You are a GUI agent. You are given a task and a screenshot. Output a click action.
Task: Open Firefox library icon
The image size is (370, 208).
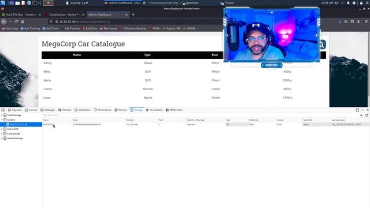tap(346, 22)
